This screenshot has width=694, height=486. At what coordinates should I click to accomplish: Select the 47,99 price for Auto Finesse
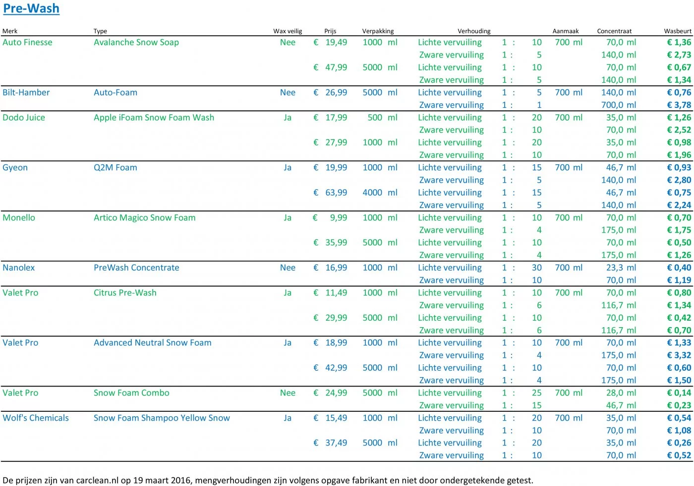click(x=336, y=67)
